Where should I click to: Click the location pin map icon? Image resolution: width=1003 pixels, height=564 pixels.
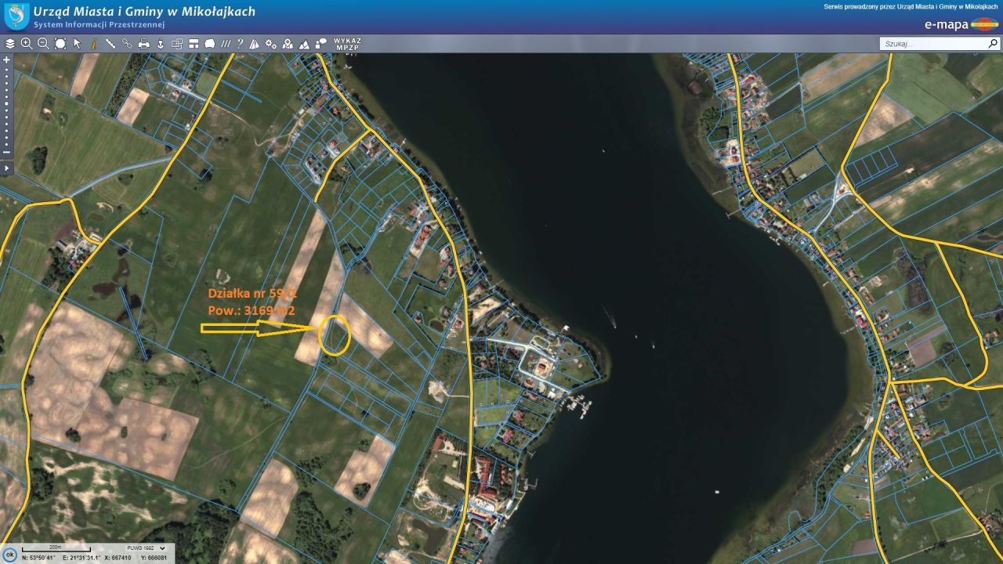[x=288, y=44]
